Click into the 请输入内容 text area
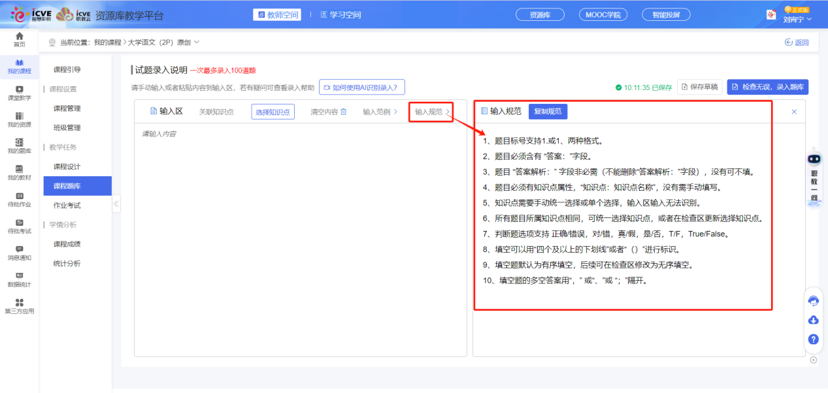 [x=301, y=235]
